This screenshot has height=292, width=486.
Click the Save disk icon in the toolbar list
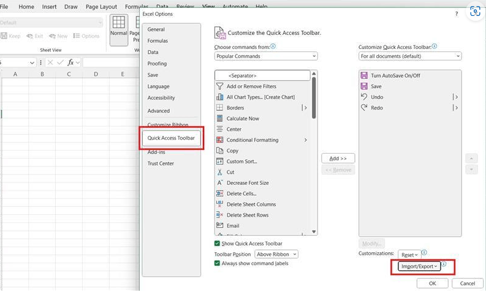pyautogui.click(x=364, y=86)
